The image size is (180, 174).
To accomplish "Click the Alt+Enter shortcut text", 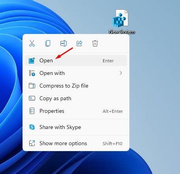I will point(113,111).
